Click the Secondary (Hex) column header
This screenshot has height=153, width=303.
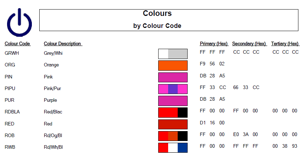pos(249,44)
